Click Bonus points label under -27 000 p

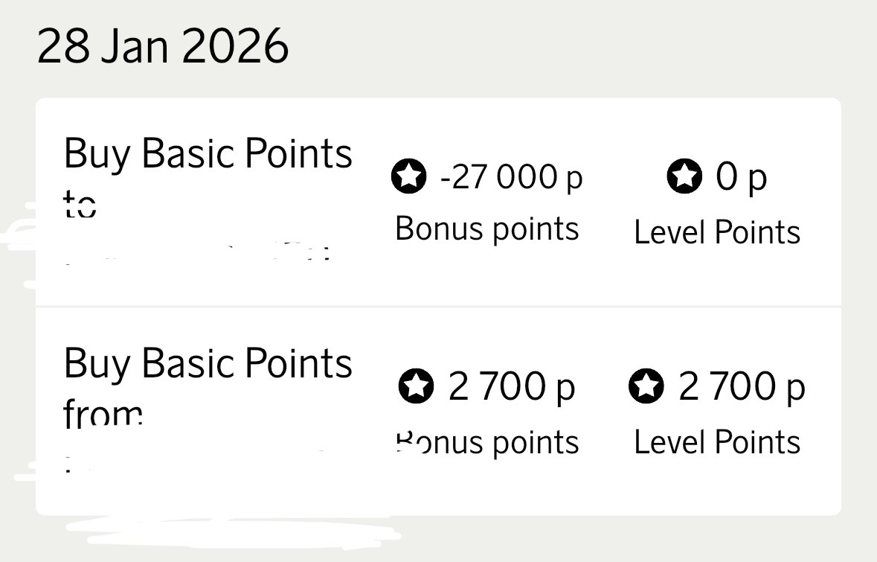(486, 229)
